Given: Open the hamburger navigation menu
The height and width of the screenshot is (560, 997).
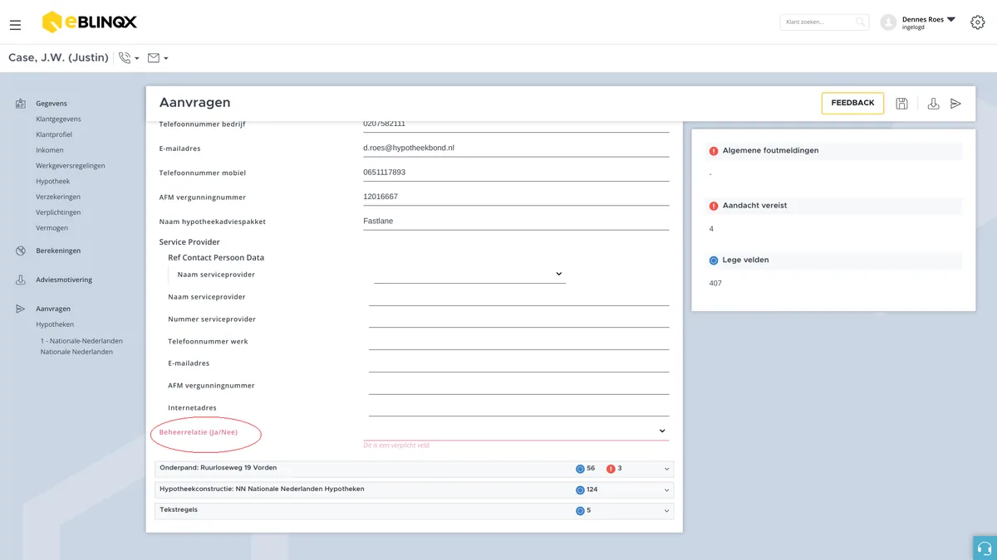Looking at the screenshot, I should pyautogui.click(x=15, y=25).
